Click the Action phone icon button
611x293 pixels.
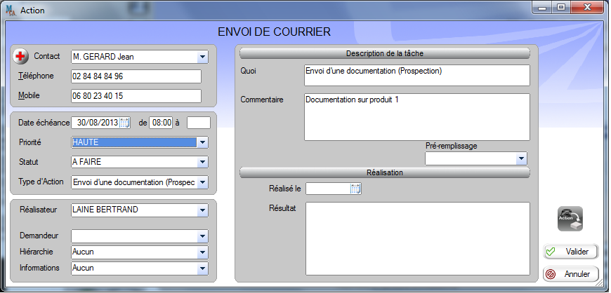570,219
